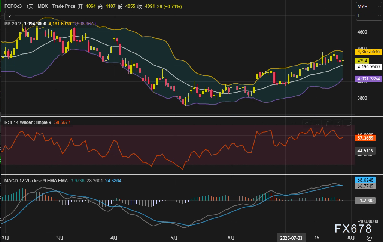
Task: Select the RSI 14 Wilder indicator label
Action: [x=27, y=122]
